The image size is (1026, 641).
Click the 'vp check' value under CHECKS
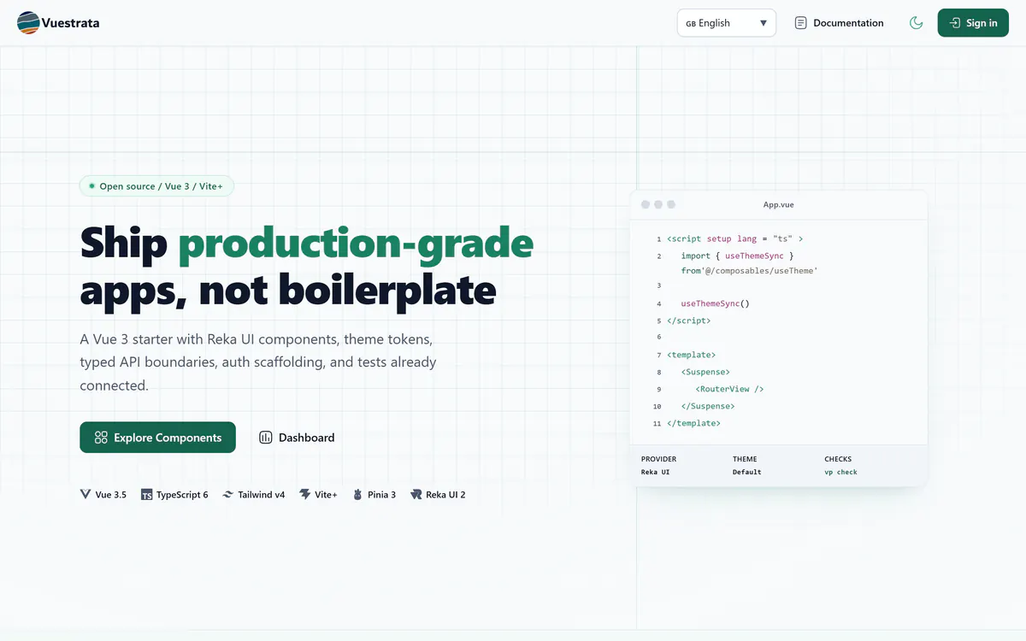(x=840, y=473)
